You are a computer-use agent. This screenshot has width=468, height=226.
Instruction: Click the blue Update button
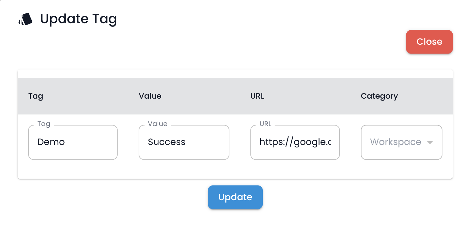pyautogui.click(x=235, y=197)
